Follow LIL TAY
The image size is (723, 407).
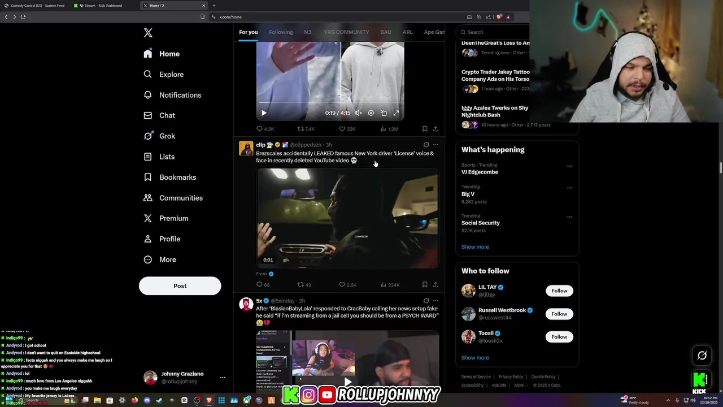[x=559, y=291]
